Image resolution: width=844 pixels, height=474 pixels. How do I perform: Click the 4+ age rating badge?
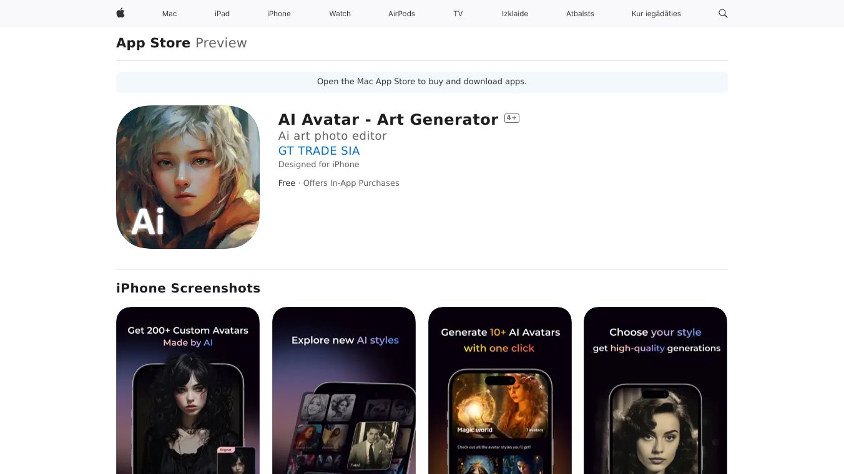(x=512, y=118)
